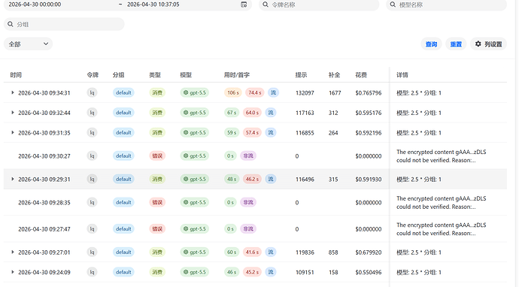Click the gpt-5.5 model tag in 09:34:31 row
This screenshot has height=287, width=519.
(195, 92)
